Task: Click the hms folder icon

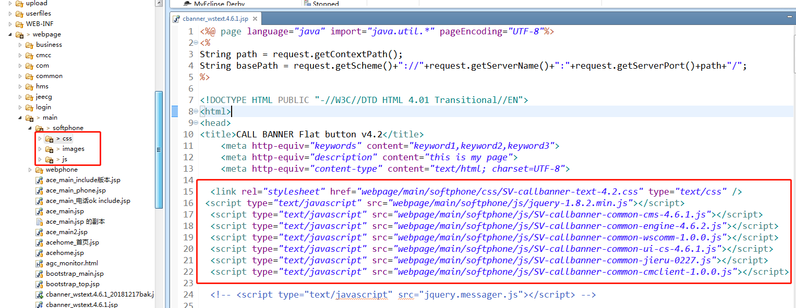Action: coord(29,86)
